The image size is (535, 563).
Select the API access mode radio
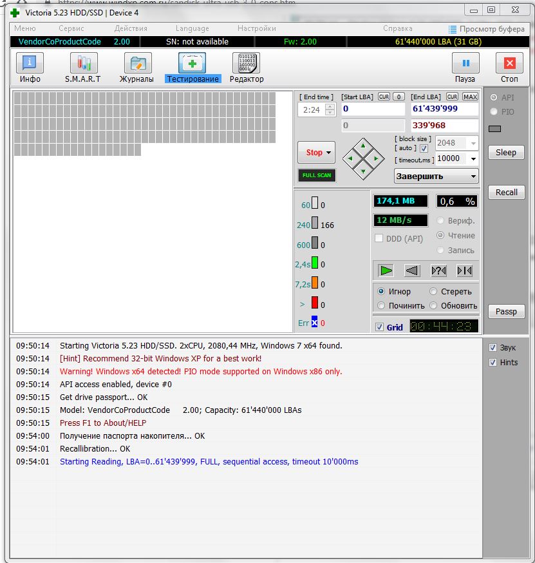494,97
